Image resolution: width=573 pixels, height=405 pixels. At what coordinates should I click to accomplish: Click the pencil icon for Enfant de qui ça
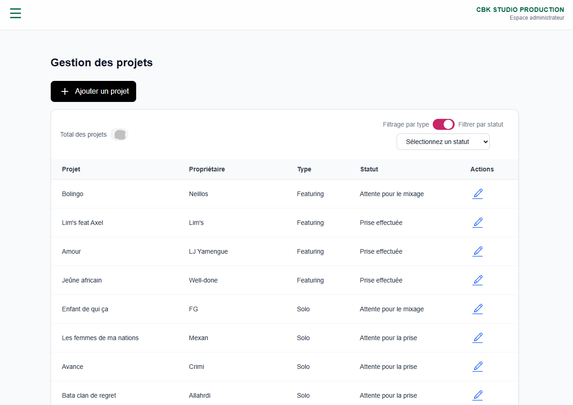click(x=477, y=309)
